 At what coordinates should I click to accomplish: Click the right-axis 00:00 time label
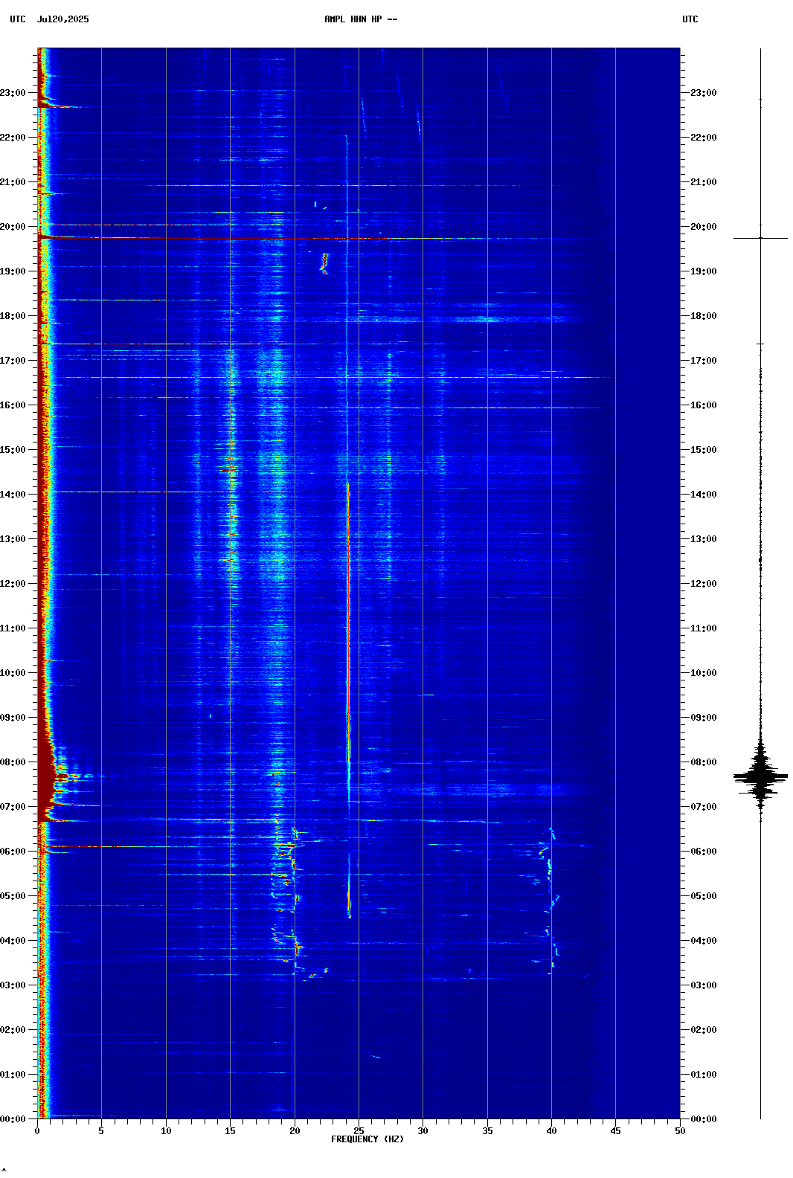coord(704,1119)
